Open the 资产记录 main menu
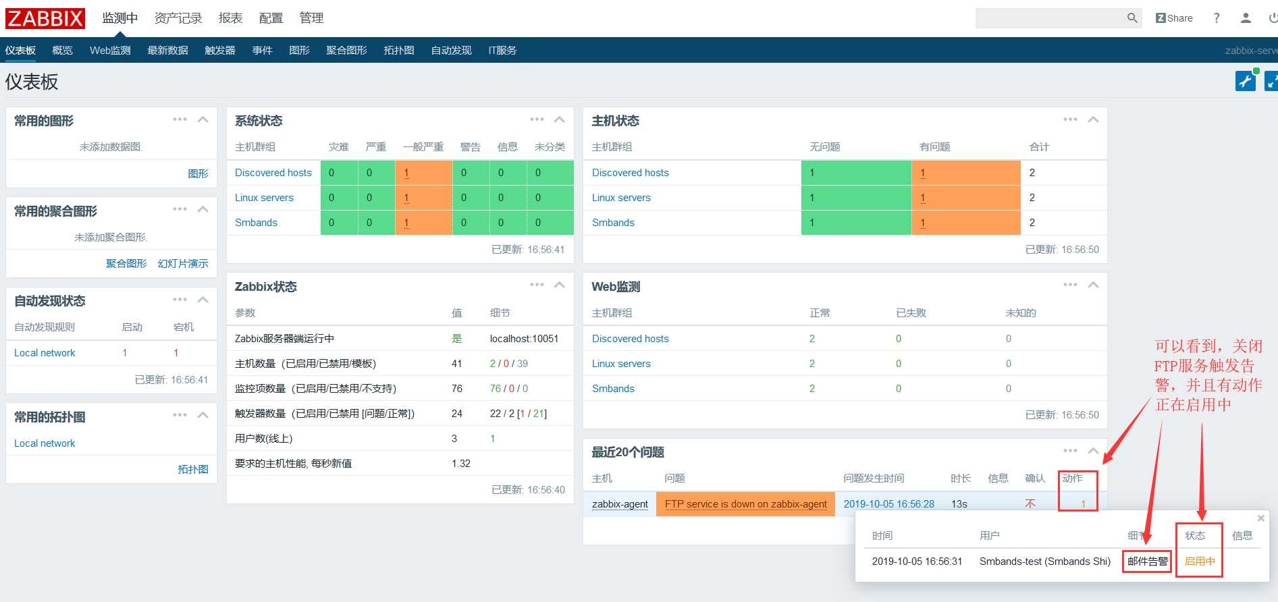The width and height of the screenshot is (1278, 602). click(178, 18)
